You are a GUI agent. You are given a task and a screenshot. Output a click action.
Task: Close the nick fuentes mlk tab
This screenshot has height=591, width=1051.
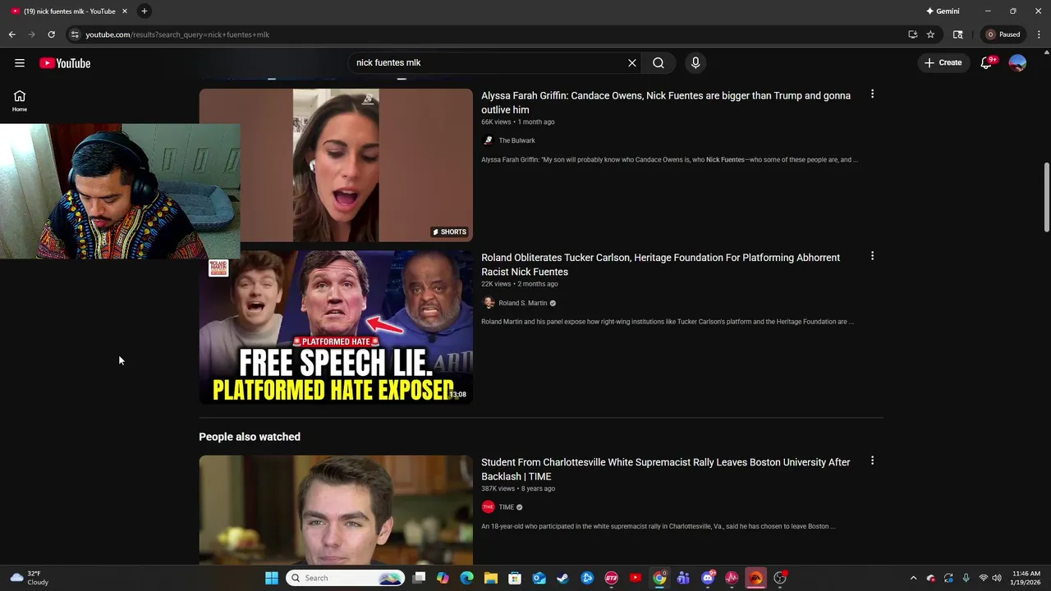[x=125, y=11]
